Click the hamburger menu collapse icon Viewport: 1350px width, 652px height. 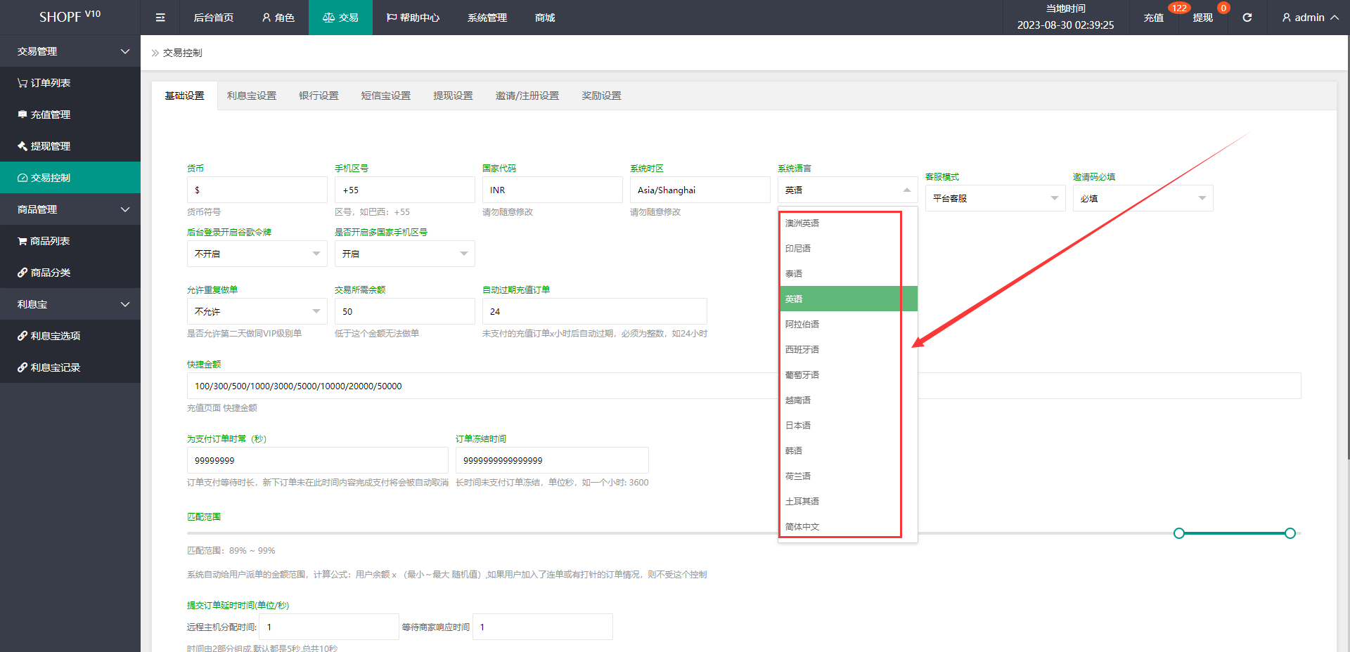coord(160,18)
